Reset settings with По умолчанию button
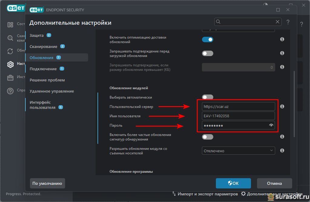Screen dimensions: 310x202 (x=47, y=183)
